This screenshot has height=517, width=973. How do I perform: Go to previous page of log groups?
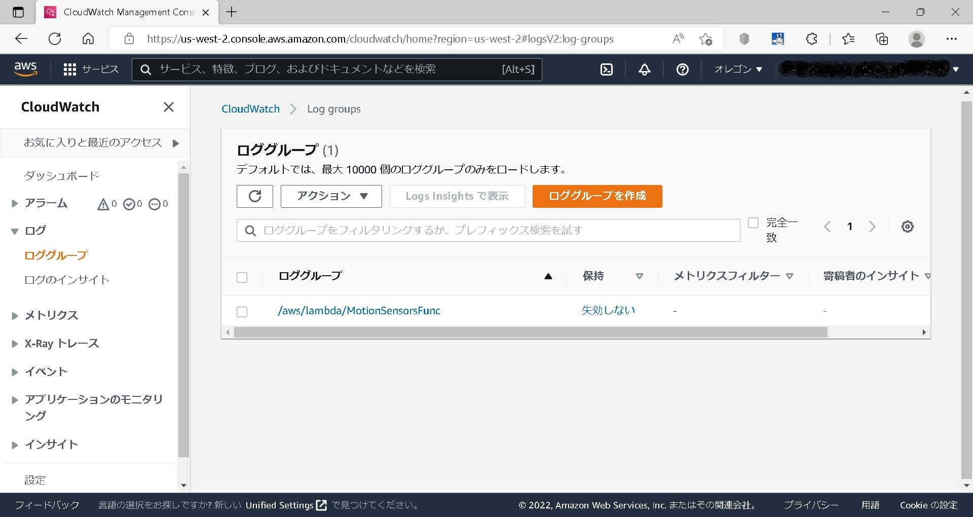point(828,227)
